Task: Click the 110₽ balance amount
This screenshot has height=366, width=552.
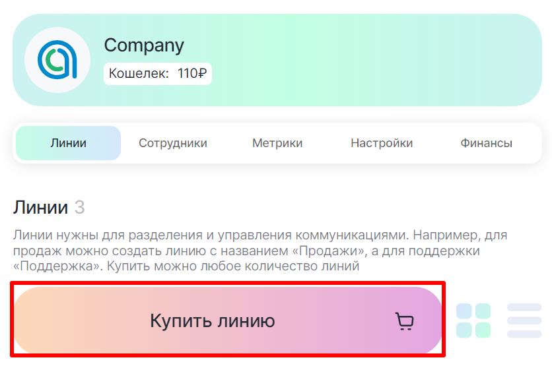Action: click(192, 73)
